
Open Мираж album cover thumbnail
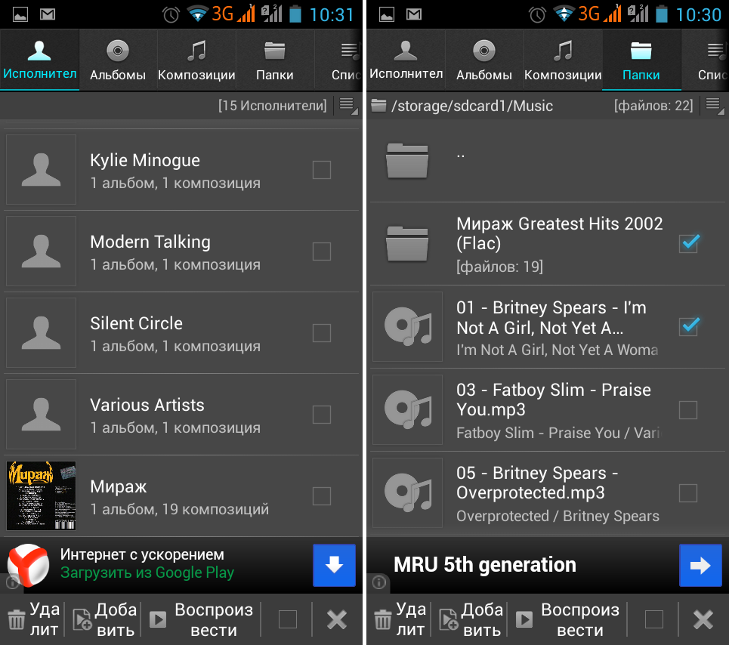41,495
